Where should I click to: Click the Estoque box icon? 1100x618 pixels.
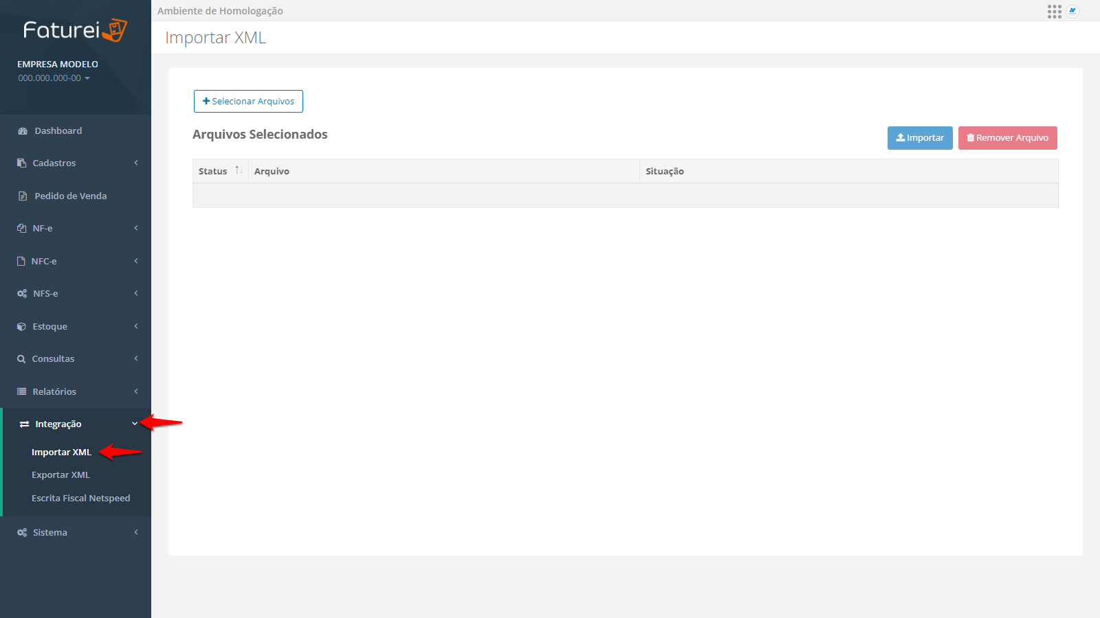[x=21, y=327]
